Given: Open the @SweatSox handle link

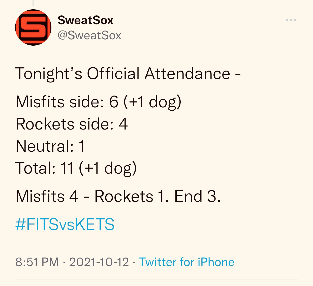Looking at the screenshot, I should [89, 35].
